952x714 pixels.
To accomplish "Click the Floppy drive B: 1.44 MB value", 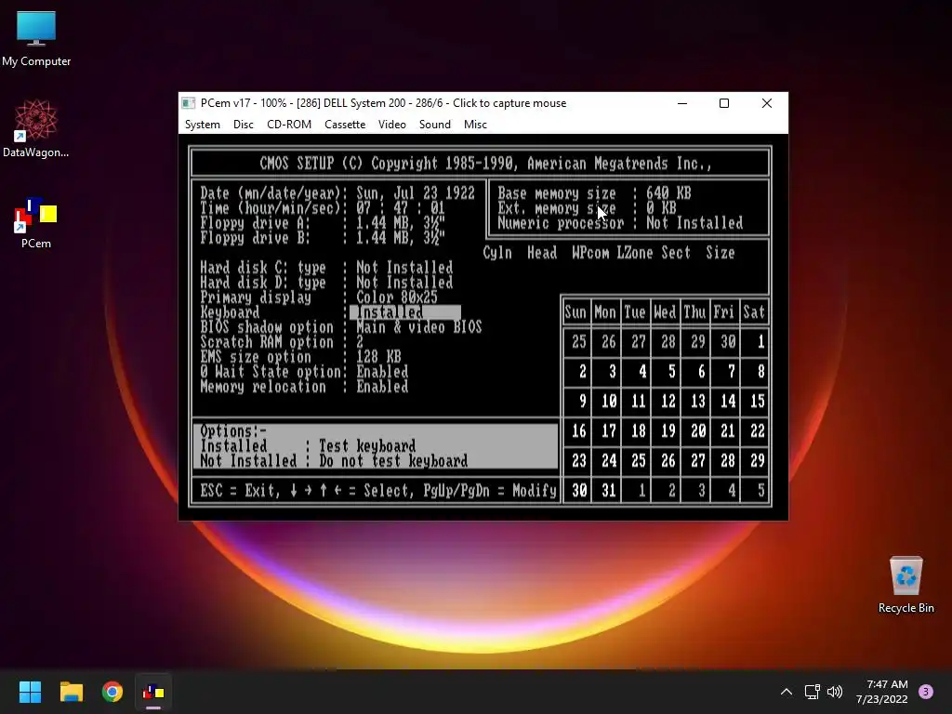I will (x=401, y=238).
